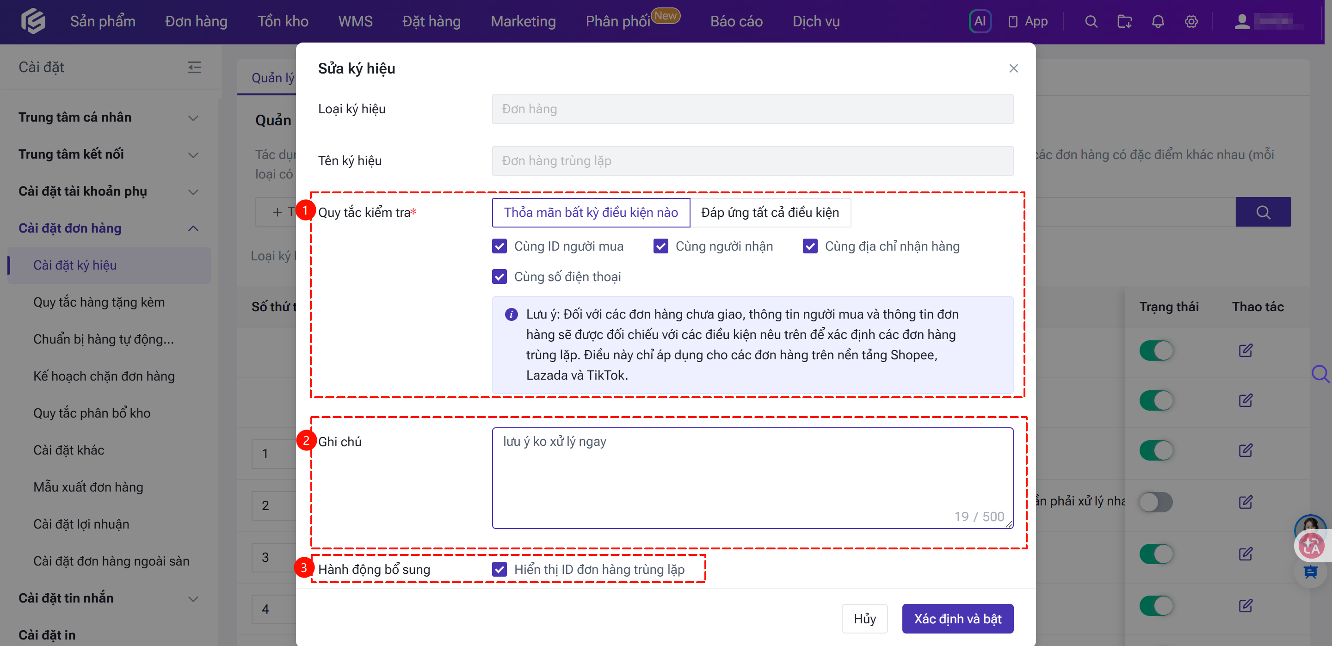Open Chuẩn bị hàng tự động settings
The image size is (1332, 646).
pos(104,339)
